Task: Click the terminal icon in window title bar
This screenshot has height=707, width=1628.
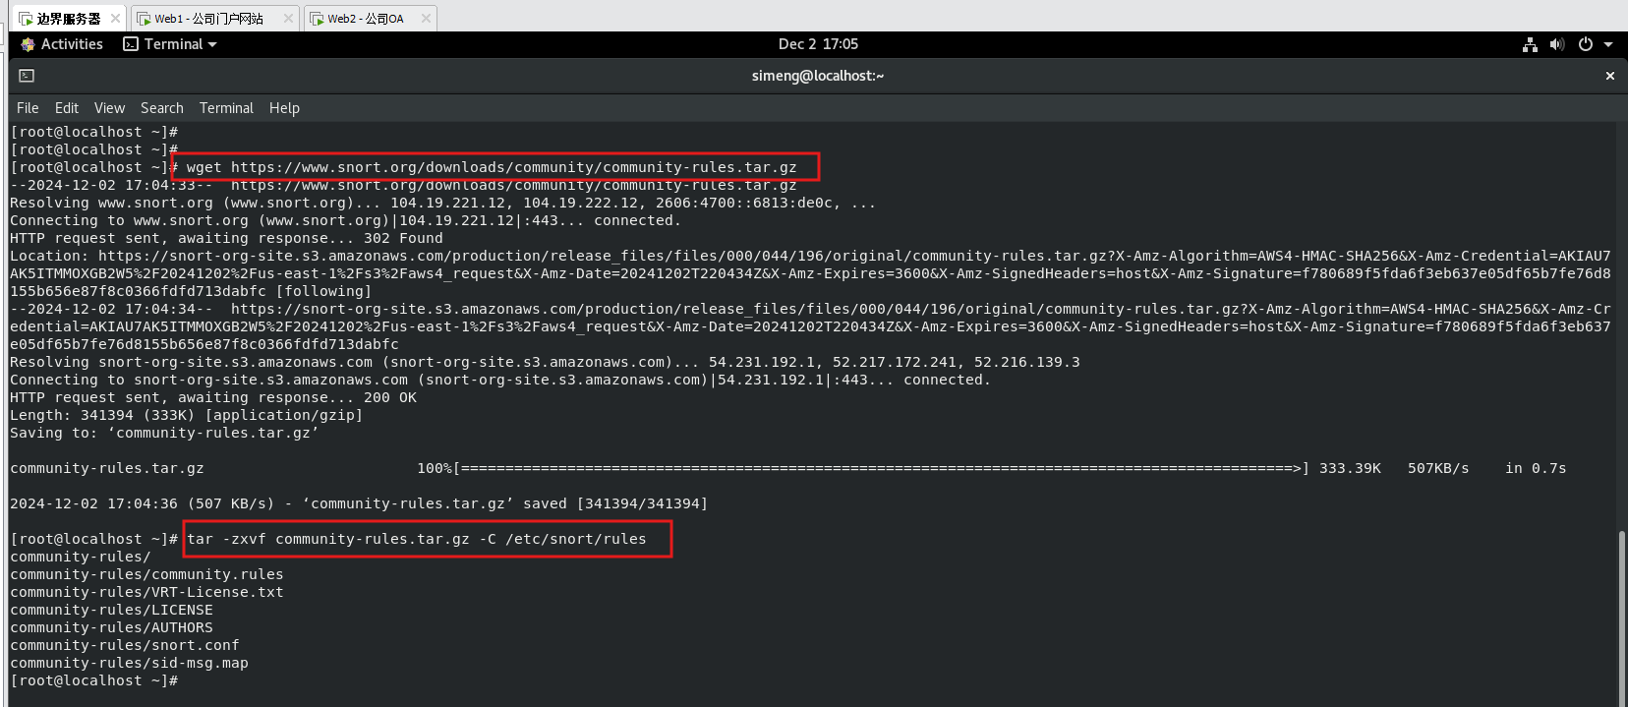Action: (27, 76)
